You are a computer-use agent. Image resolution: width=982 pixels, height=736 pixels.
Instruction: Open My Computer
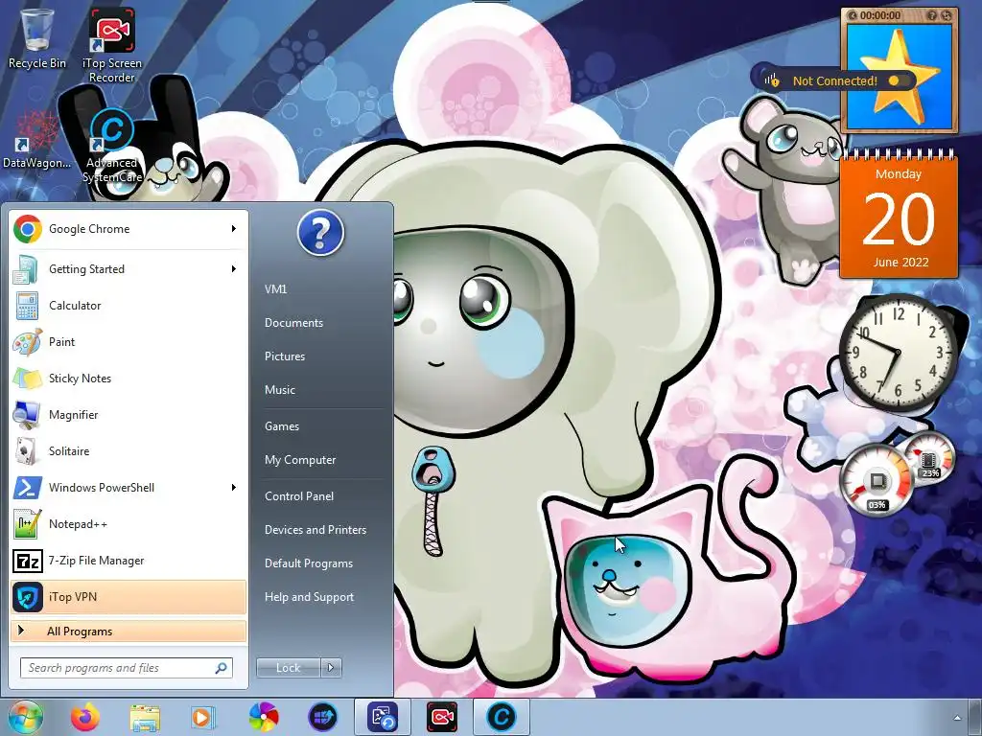point(300,460)
